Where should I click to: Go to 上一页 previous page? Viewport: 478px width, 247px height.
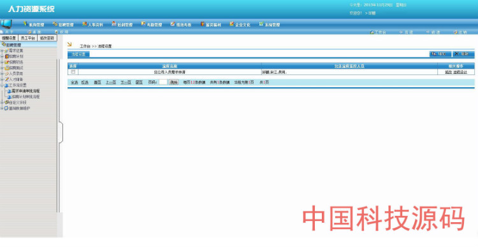(111, 82)
